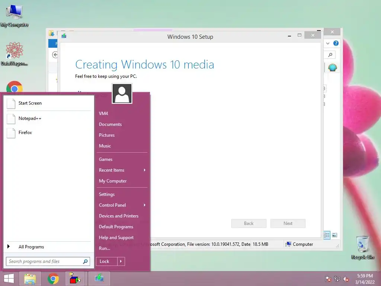
Task: Click the search magnifier in Start menu
Action: [x=85, y=261]
